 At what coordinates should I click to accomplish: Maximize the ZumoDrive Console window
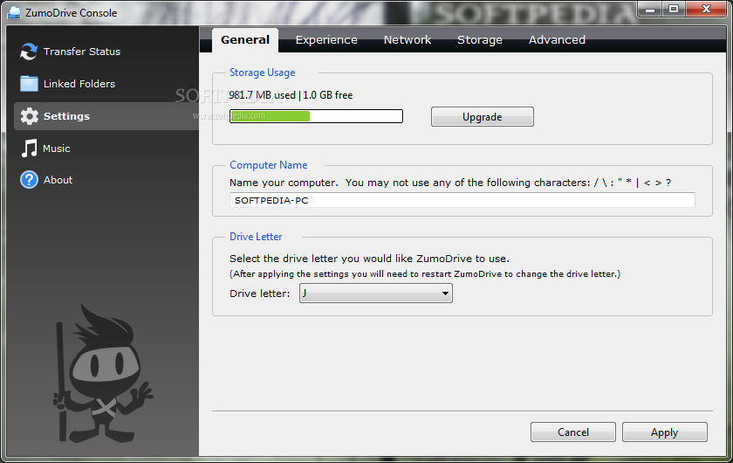673,9
